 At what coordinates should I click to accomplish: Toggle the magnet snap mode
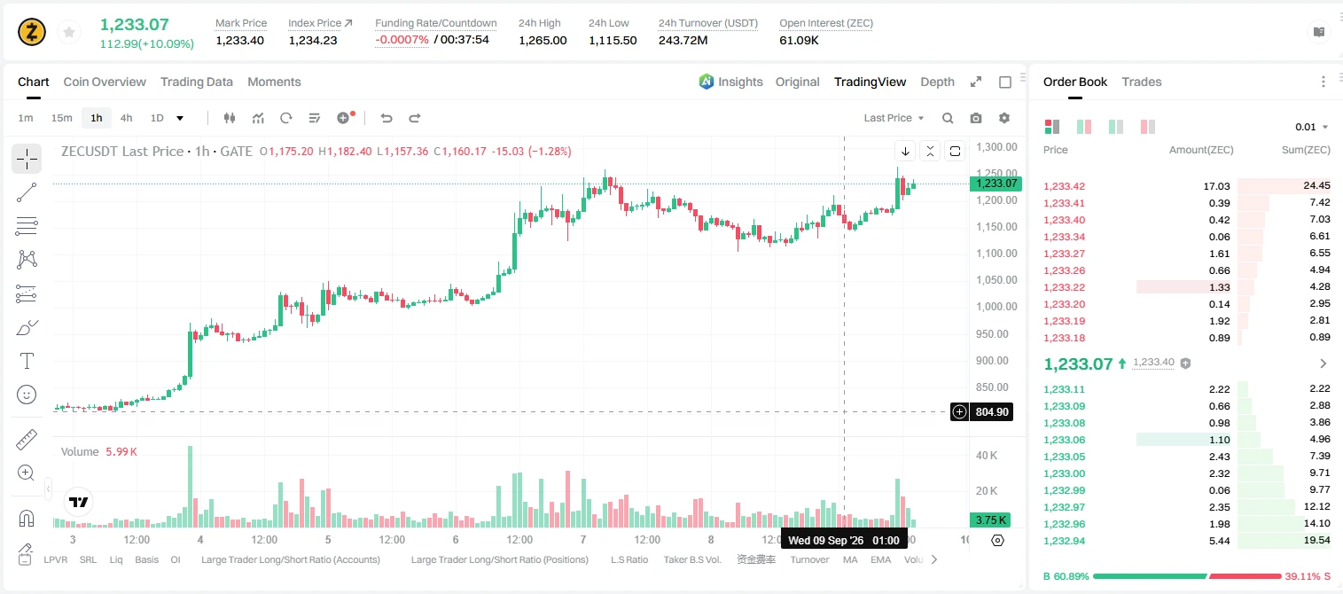tap(27, 518)
